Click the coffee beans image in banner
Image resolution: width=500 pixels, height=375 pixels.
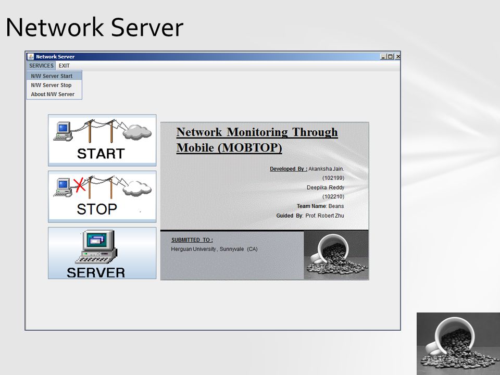[336, 255]
